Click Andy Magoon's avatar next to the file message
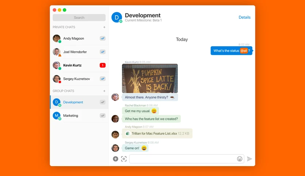 click(115, 134)
